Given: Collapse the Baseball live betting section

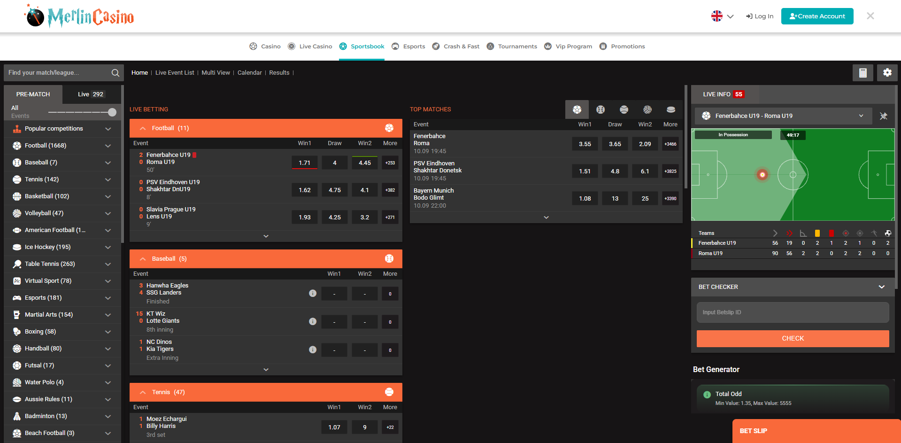Looking at the screenshot, I should [143, 259].
